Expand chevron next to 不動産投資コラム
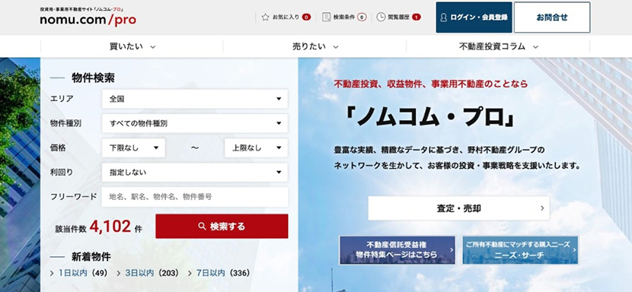The height and width of the screenshot is (292, 632). click(535, 47)
